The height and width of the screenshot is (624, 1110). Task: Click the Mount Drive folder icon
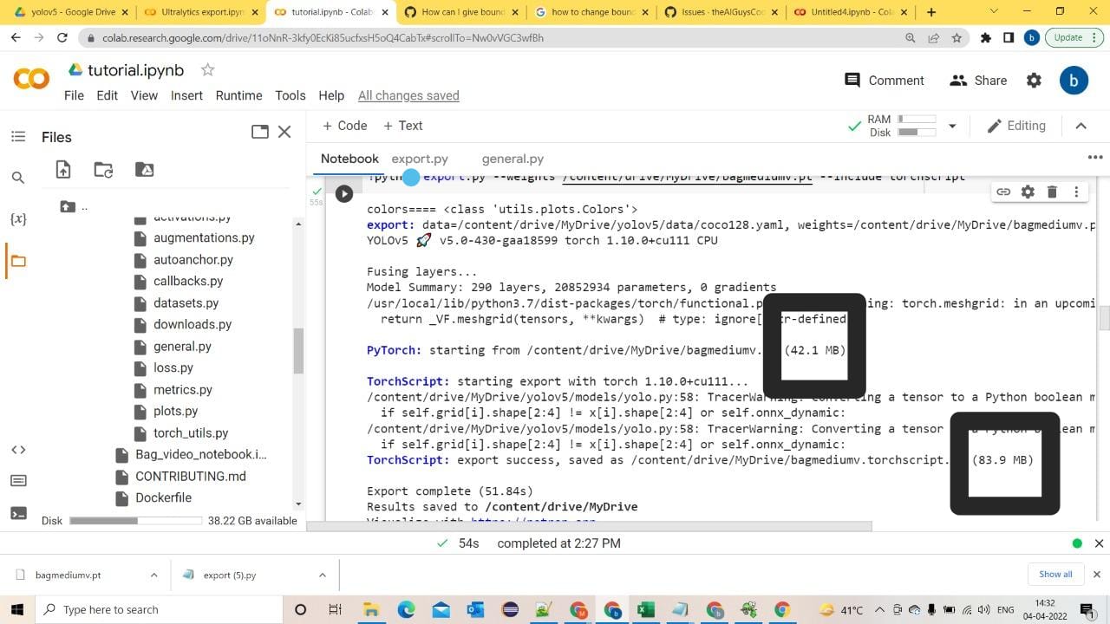point(145,170)
